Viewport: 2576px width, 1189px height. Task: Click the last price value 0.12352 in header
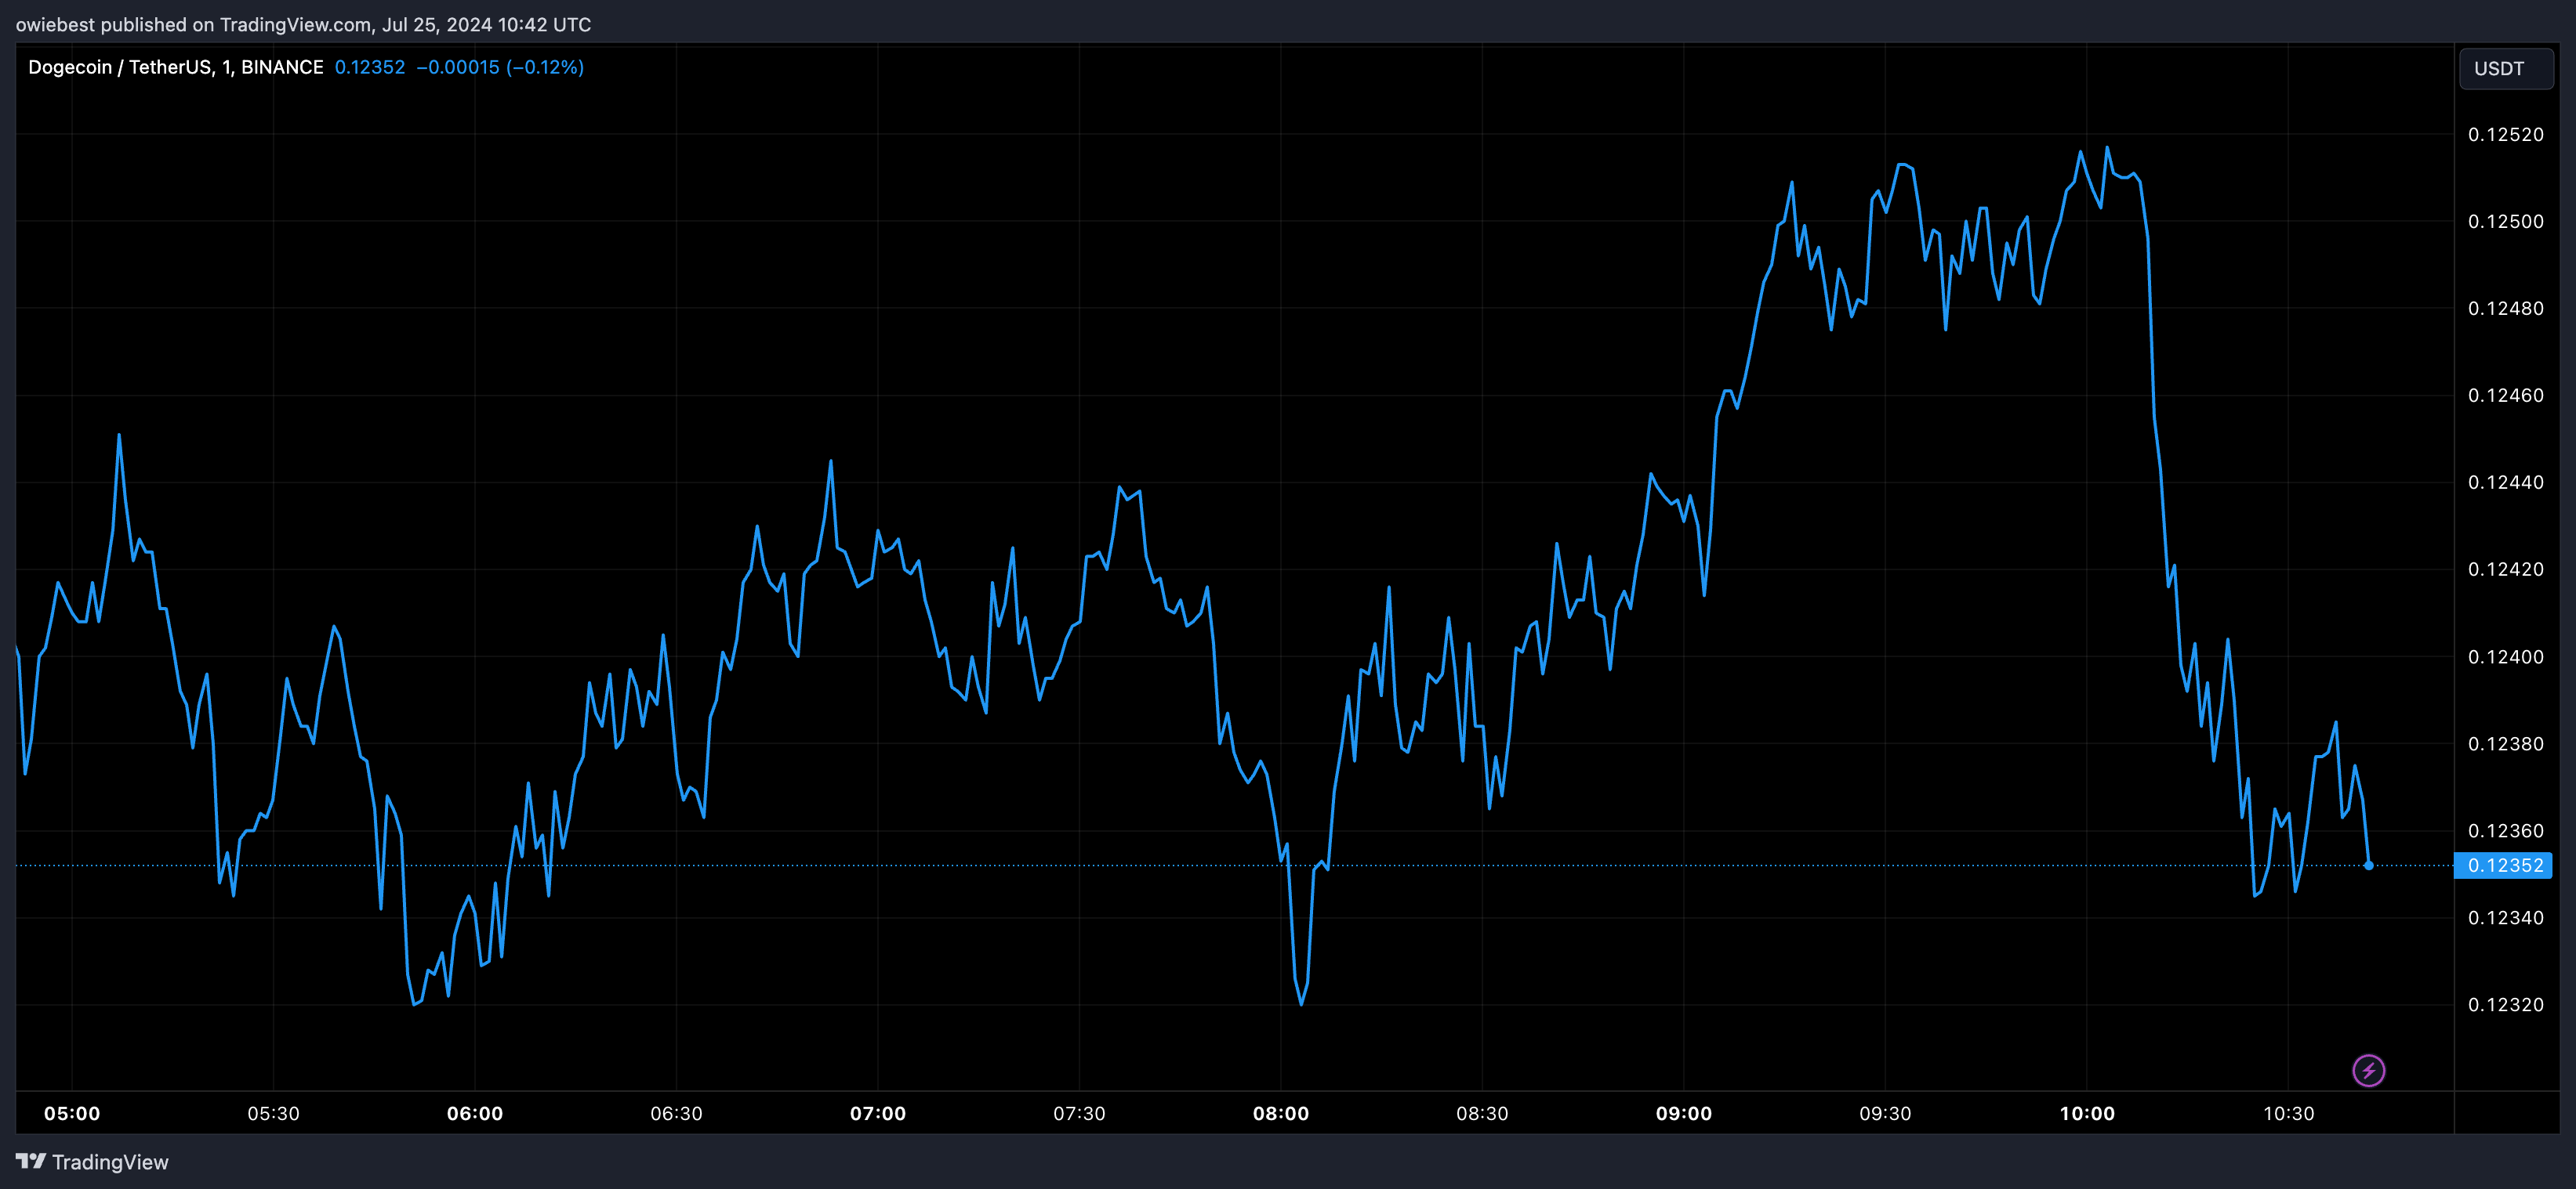pos(370,67)
